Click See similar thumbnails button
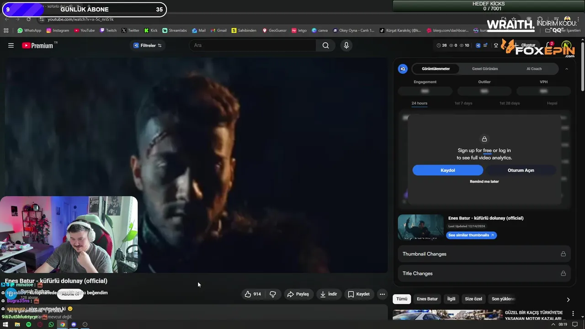Screen dimensions: 585x329 click(x=471, y=235)
